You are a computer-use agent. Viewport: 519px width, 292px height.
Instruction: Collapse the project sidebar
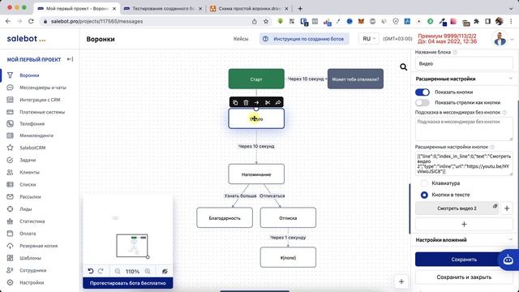(70, 59)
